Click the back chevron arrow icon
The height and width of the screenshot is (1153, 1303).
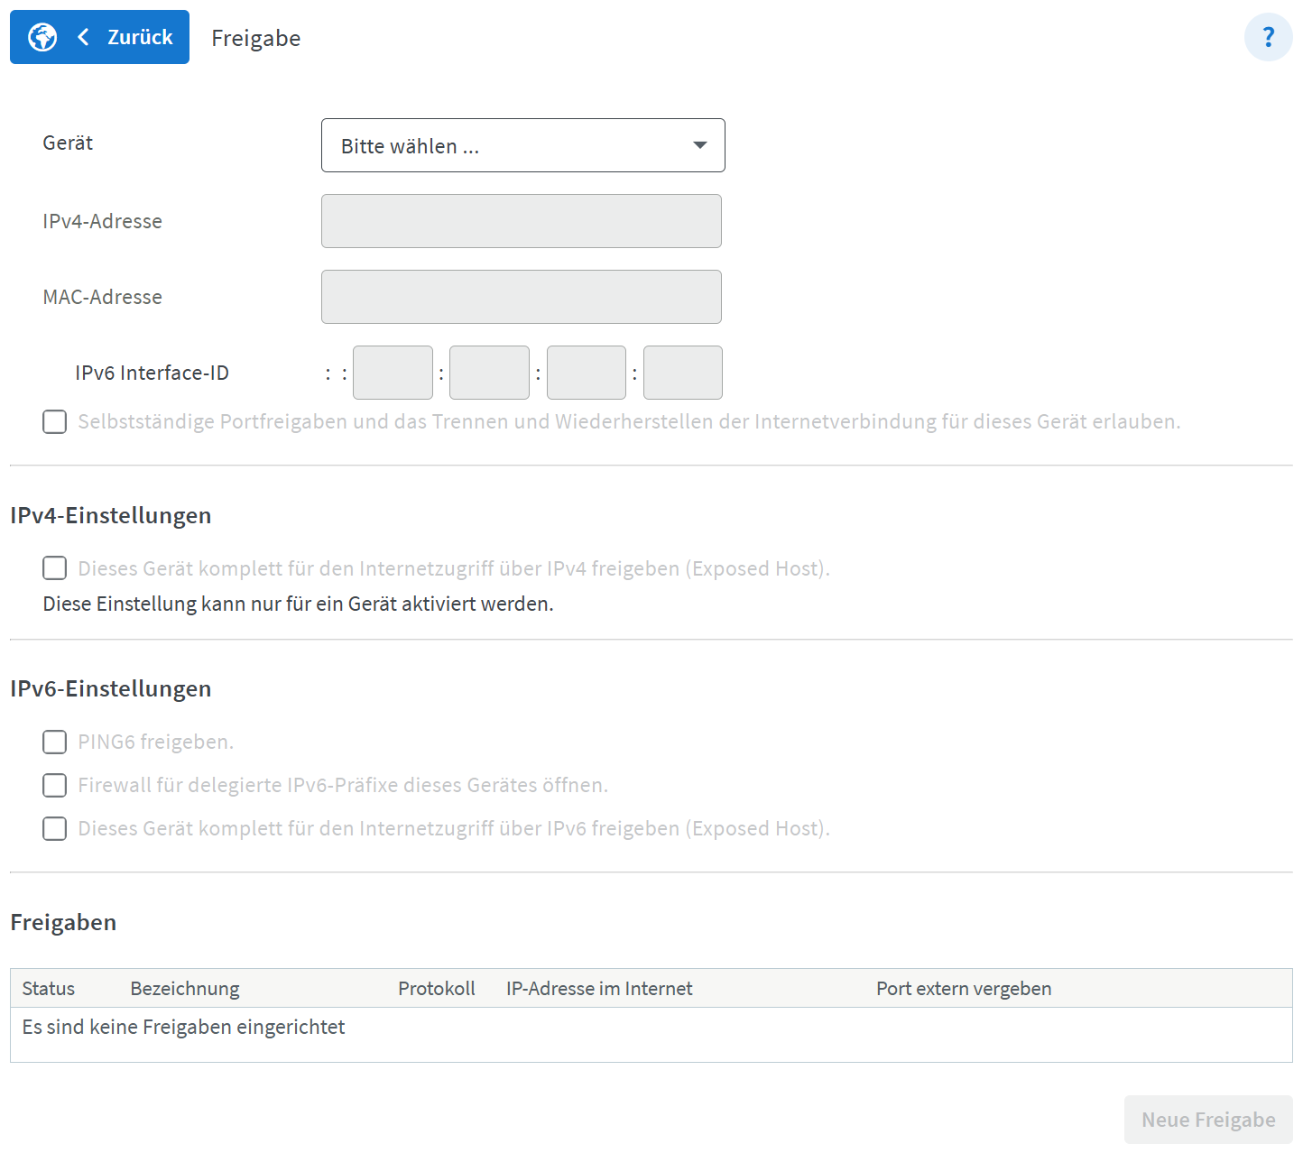pos(84,37)
